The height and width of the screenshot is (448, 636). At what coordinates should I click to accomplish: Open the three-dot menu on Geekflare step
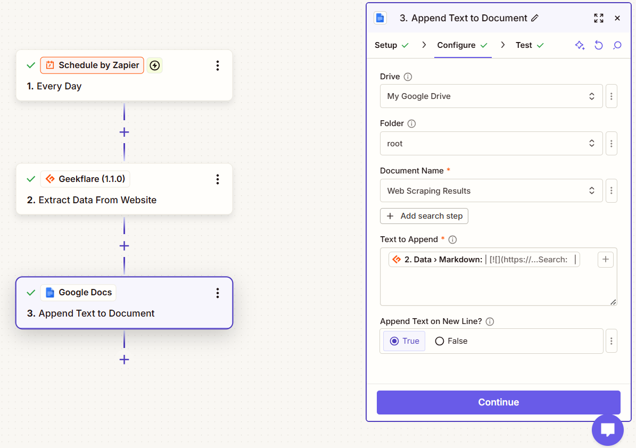tap(218, 179)
